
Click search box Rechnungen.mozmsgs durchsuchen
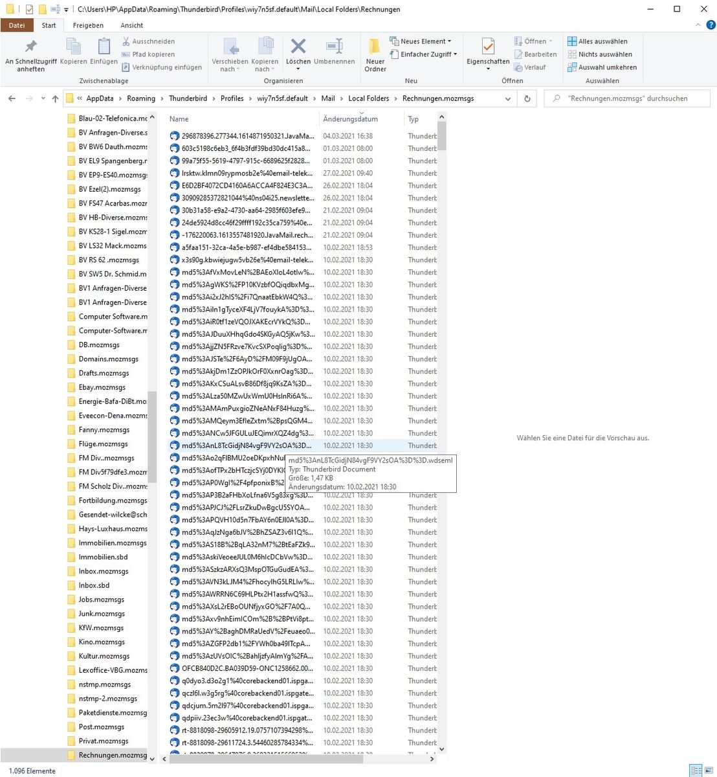[627, 98]
